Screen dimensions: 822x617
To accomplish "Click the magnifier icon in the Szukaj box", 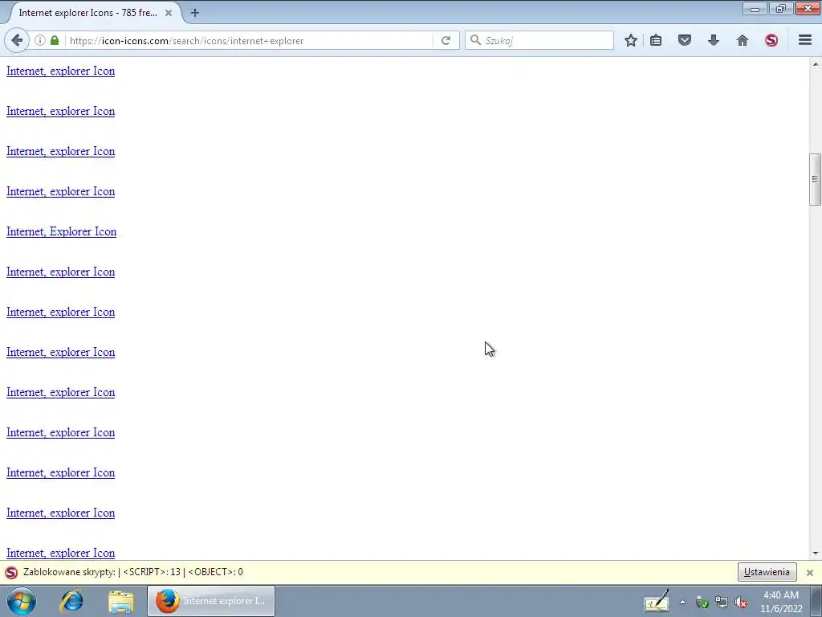I will tap(475, 40).
